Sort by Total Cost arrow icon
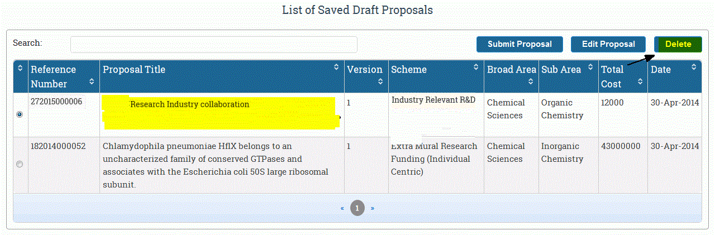715x235 pixels. pos(640,82)
